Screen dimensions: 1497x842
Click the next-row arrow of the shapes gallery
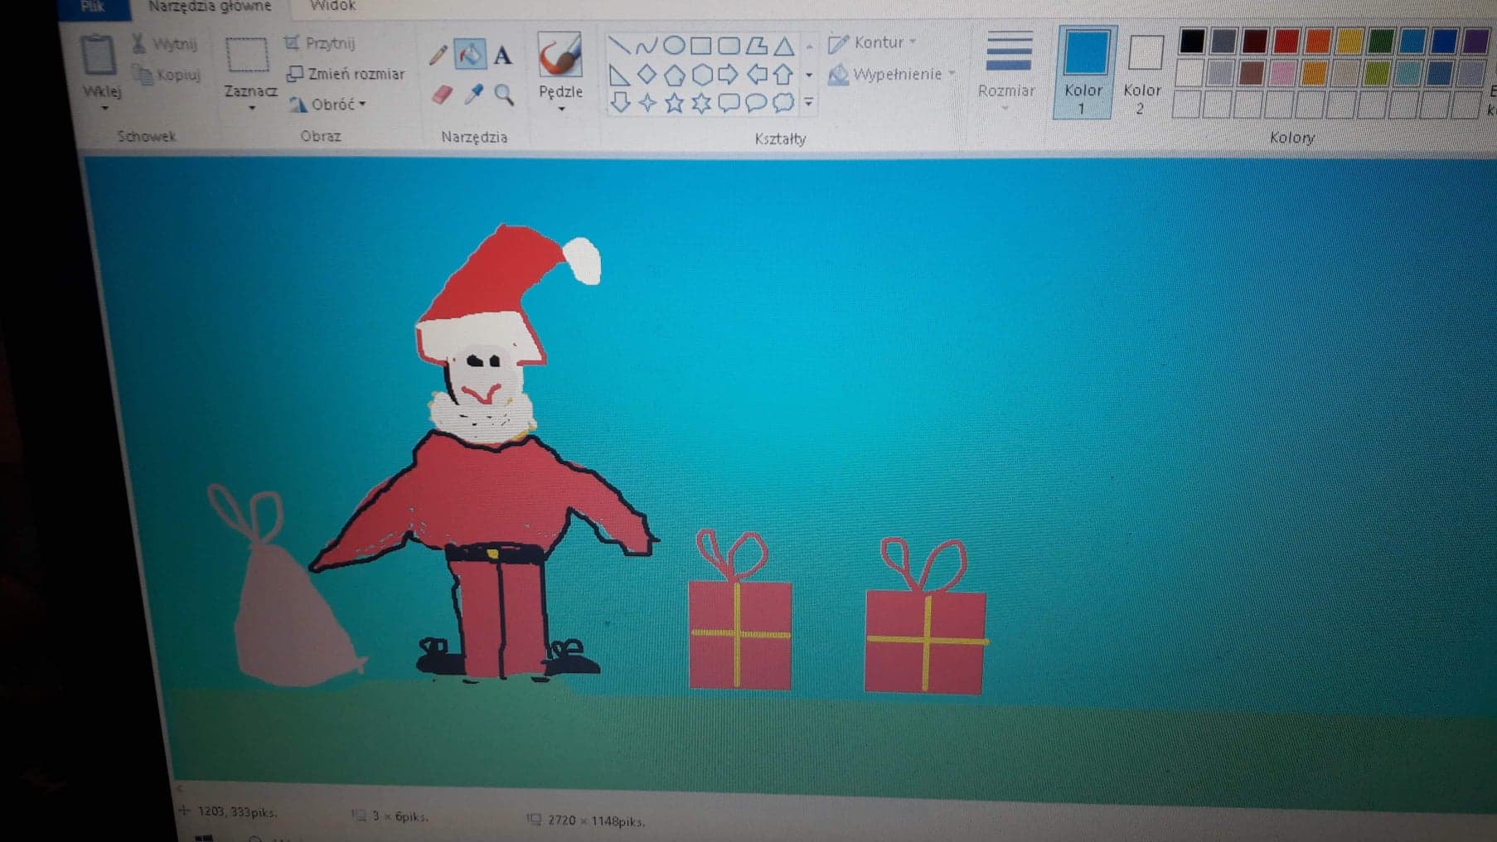coord(809,75)
